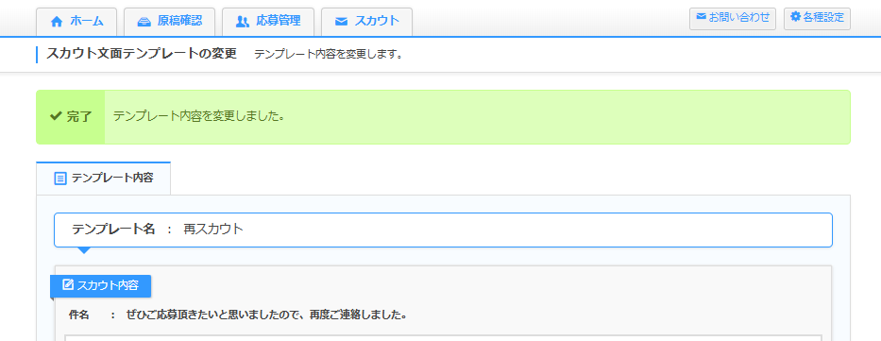Click the document icon in テンプレート内容 tab
Viewport: 881px width, 341px height.
(60, 179)
